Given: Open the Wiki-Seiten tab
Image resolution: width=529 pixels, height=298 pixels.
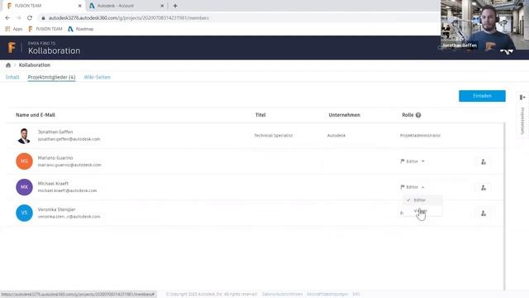Looking at the screenshot, I should pos(98,77).
